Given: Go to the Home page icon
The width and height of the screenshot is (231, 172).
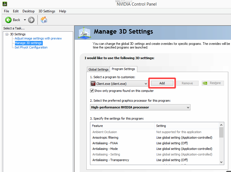Looking at the screenshot, I should 44,20.
